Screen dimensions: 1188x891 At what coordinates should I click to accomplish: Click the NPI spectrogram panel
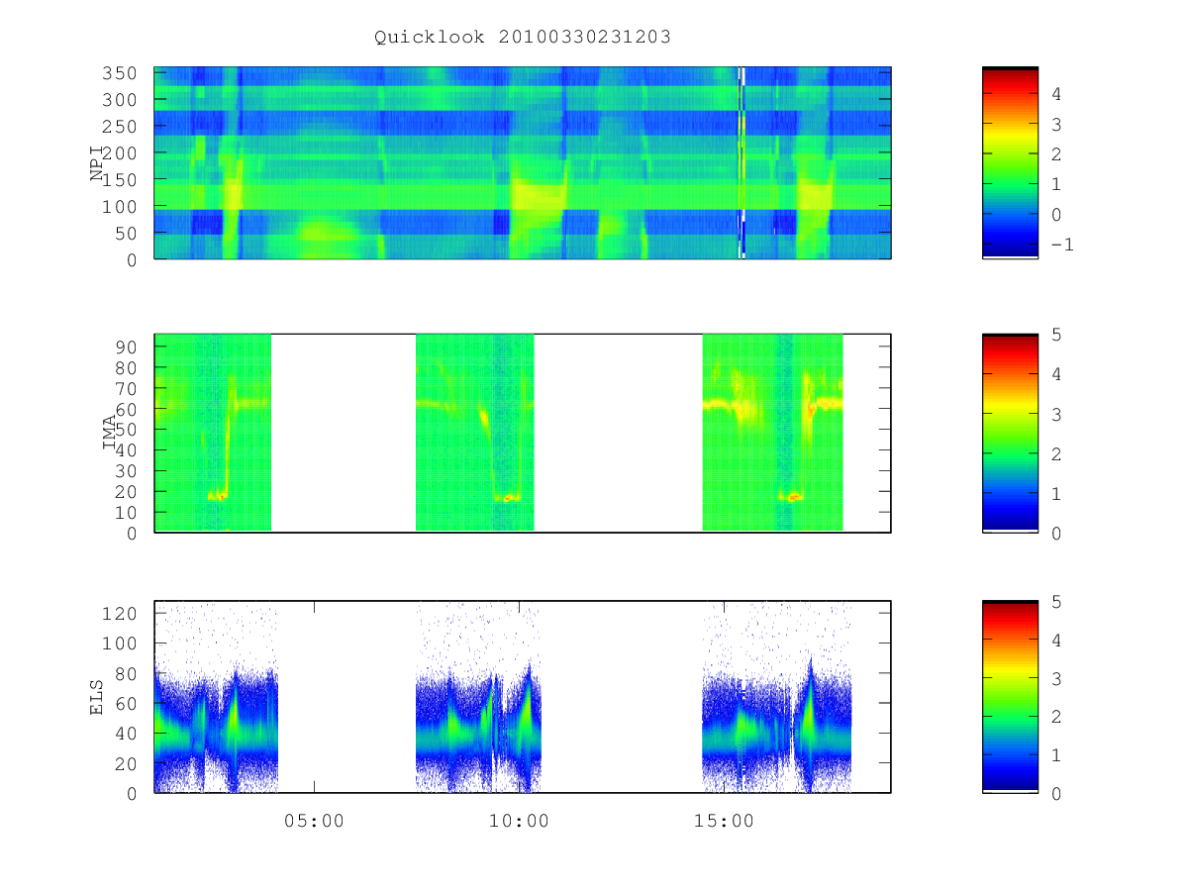point(523,163)
